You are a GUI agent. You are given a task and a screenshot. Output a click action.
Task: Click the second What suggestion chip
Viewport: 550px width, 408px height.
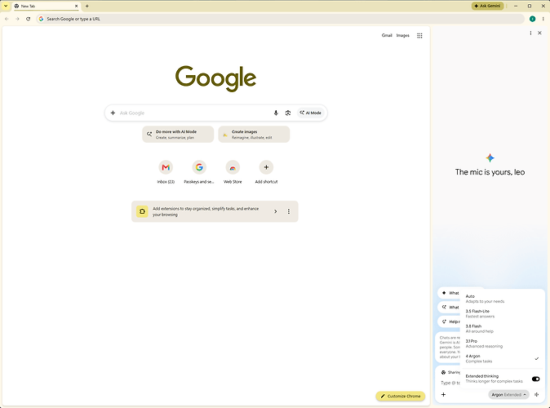tap(450, 308)
